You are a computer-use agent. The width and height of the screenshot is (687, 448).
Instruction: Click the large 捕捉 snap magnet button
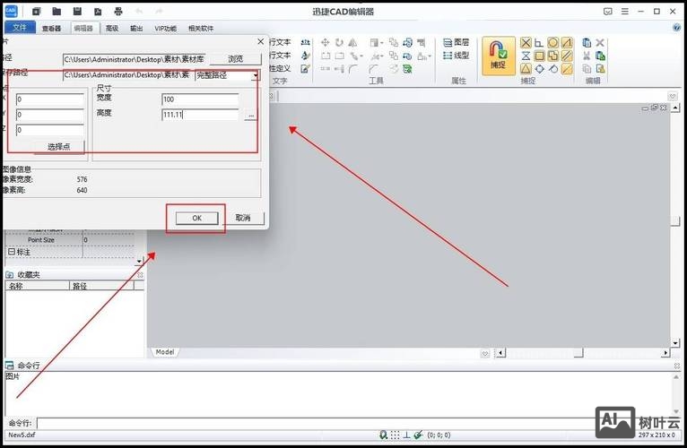coord(499,56)
